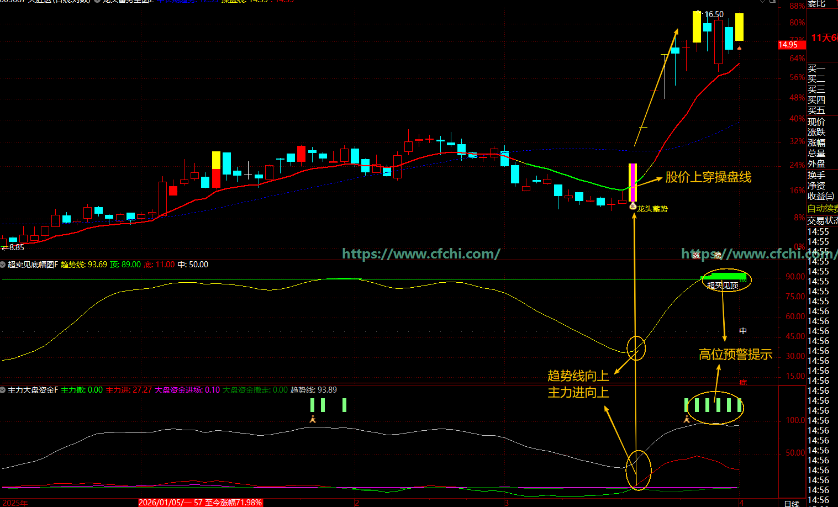Click the 趋势线: 93.89 value in bottom panel
Viewport: 838px width, 507px height.
click(314, 390)
